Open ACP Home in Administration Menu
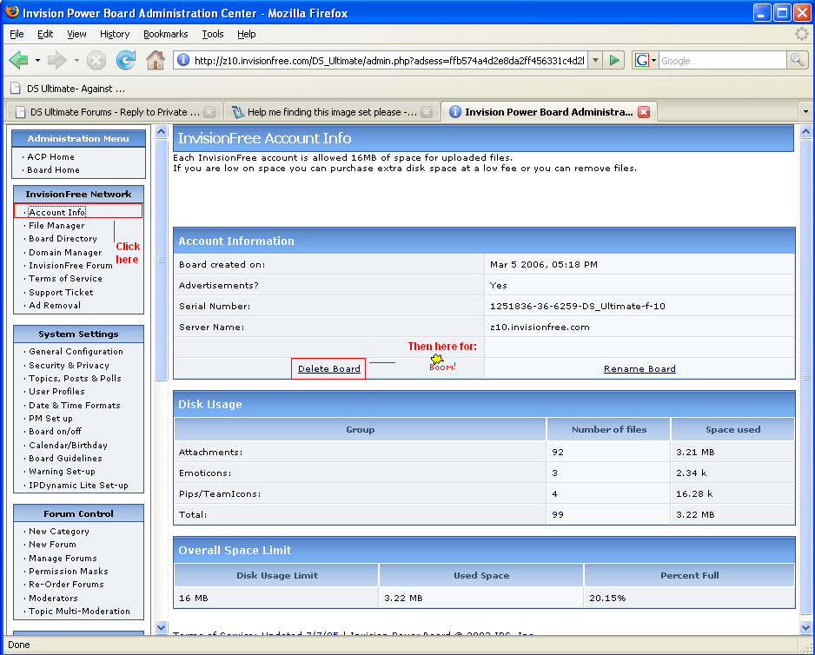Viewport: 815px width, 655px height. (x=50, y=156)
